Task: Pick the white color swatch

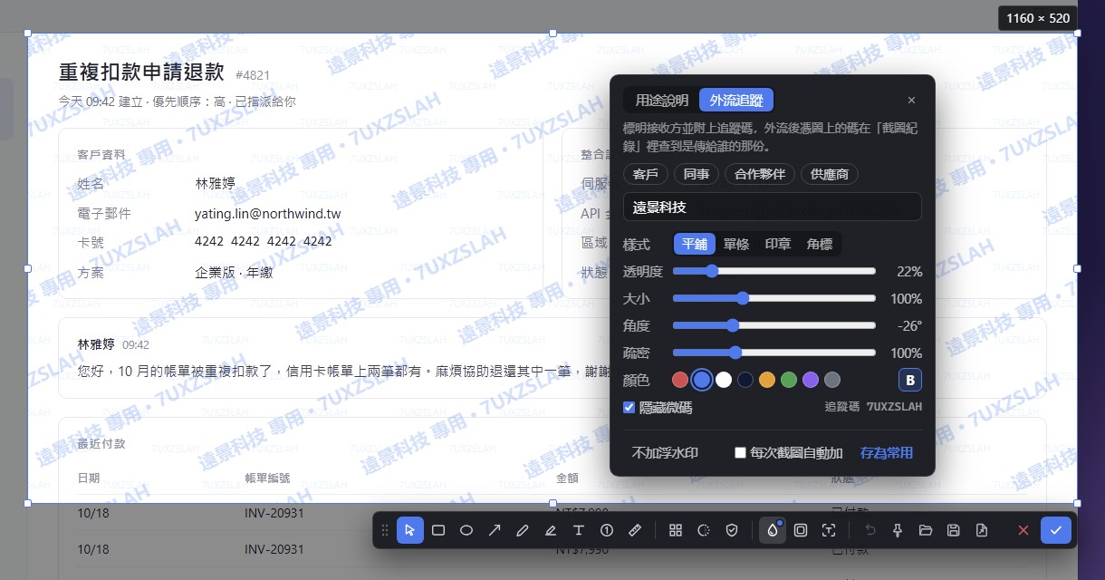Action: (724, 380)
